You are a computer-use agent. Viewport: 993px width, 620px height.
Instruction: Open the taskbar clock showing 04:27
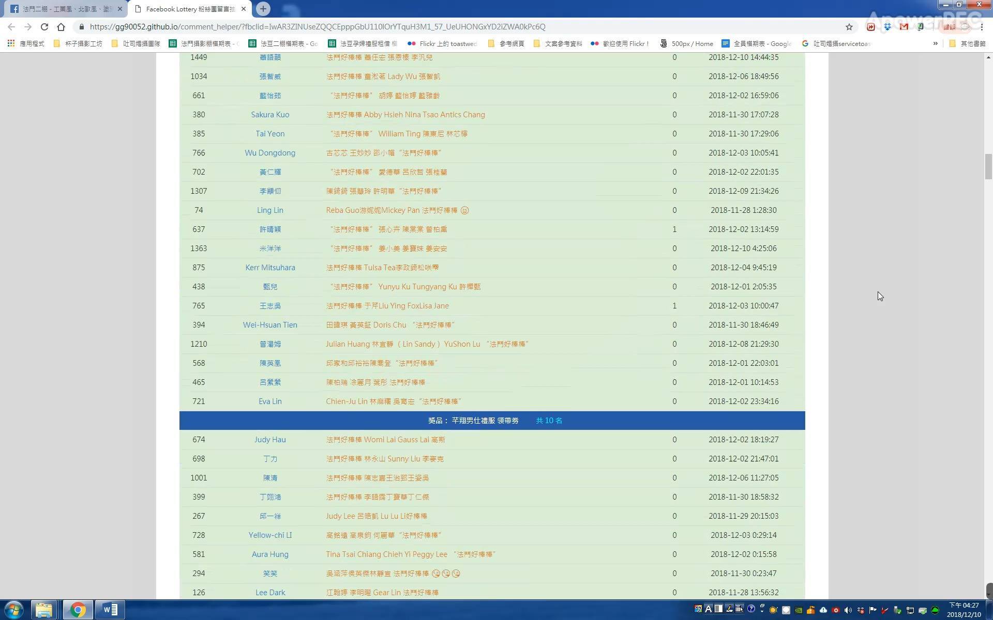pyautogui.click(x=964, y=610)
